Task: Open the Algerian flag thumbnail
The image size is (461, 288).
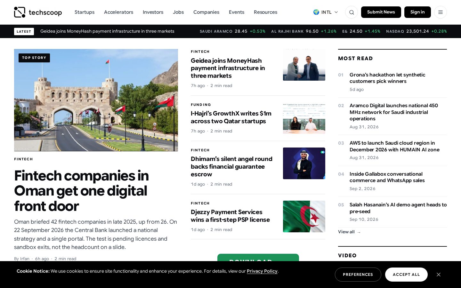Action: tap(304, 216)
